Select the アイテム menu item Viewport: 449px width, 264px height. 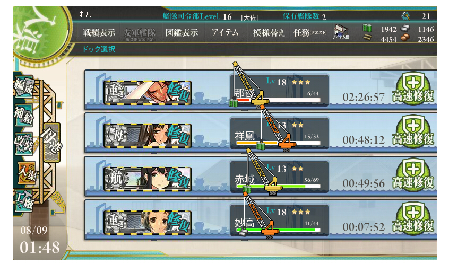click(x=225, y=32)
